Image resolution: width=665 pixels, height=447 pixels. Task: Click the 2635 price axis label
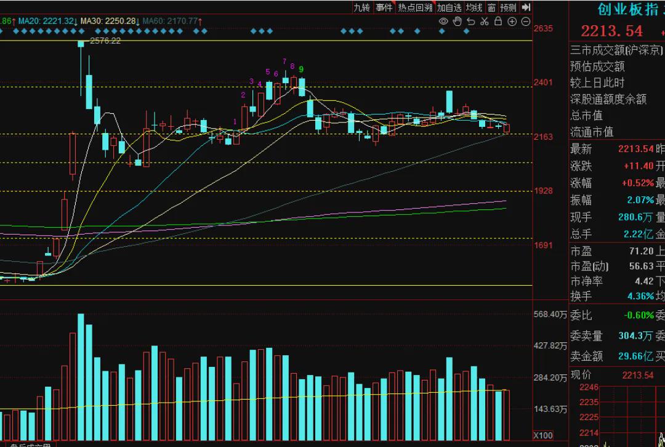click(x=544, y=28)
